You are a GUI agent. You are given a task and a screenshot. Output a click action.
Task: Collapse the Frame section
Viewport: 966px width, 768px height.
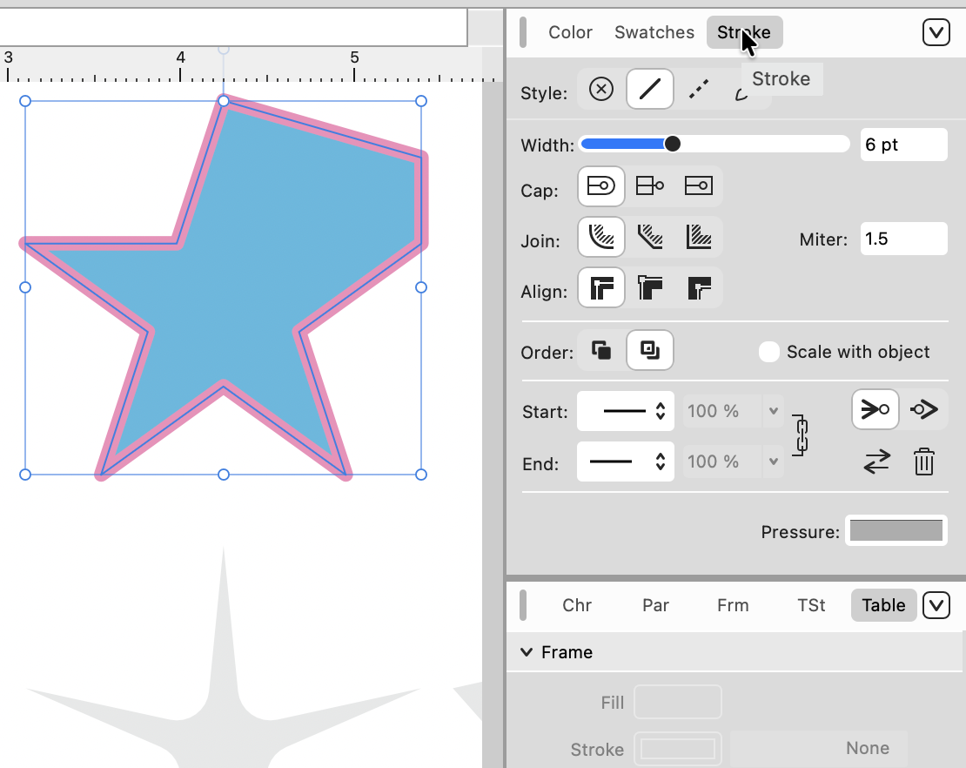click(x=527, y=652)
